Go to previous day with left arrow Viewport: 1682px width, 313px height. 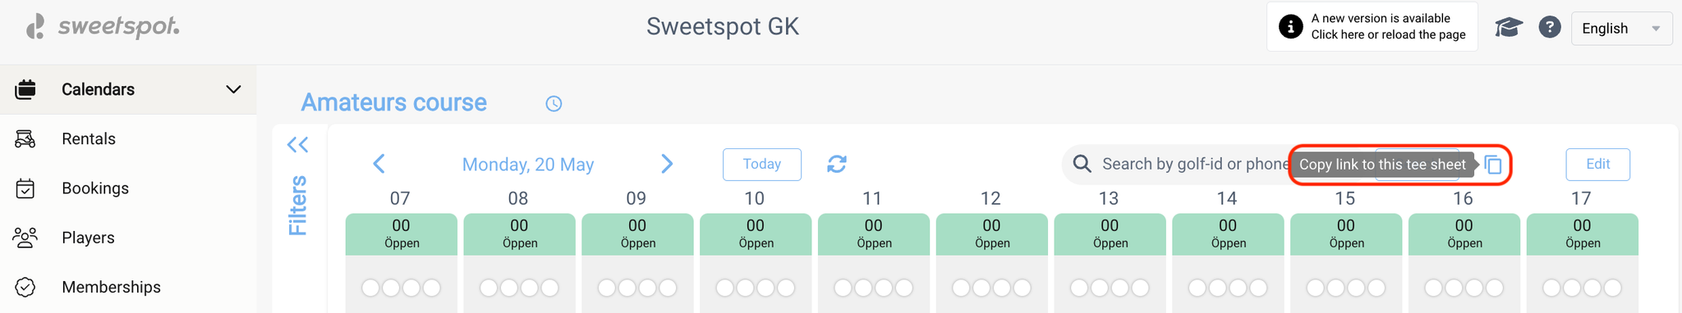click(x=379, y=164)
